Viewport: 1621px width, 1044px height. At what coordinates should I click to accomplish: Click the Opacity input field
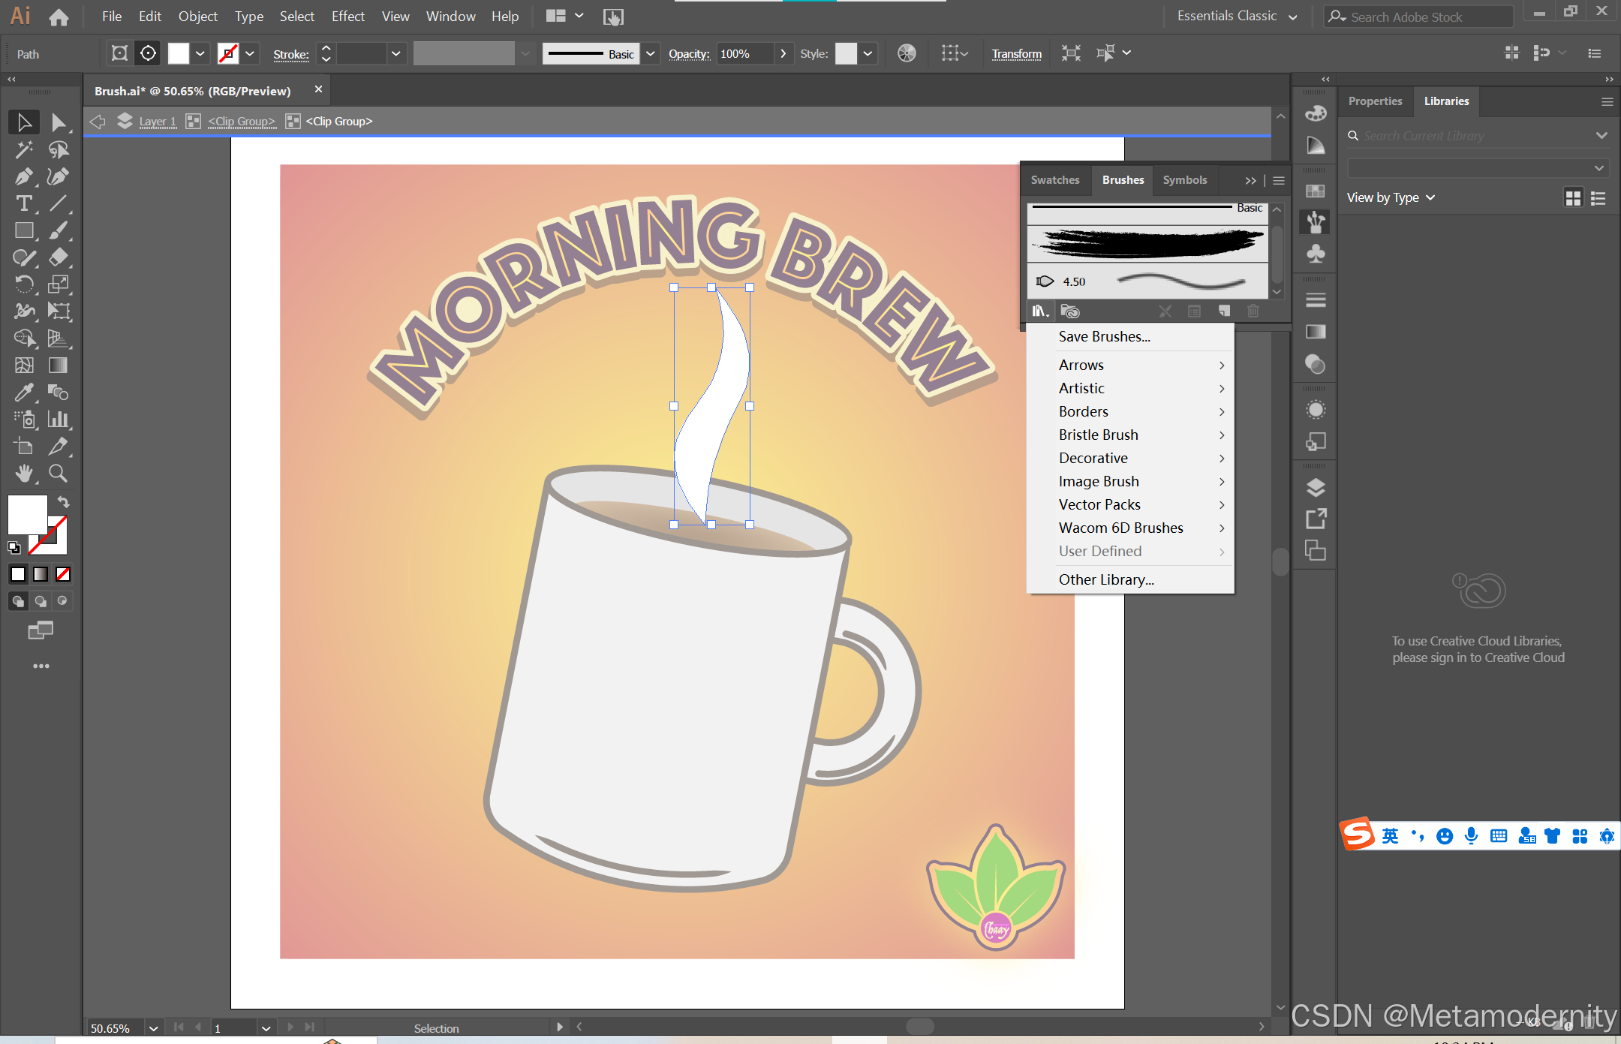744,54
